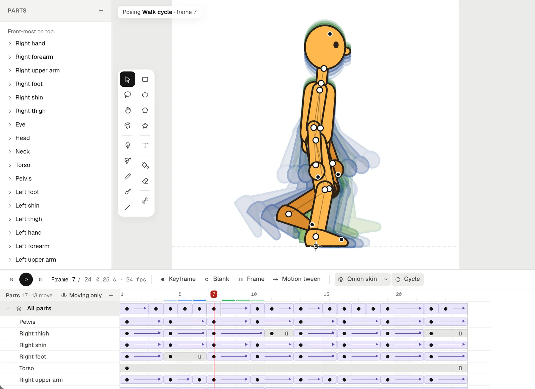The image size is (535, 389).
Task: Play the animation
Action: pyautogui.click(x=26, y=279)
